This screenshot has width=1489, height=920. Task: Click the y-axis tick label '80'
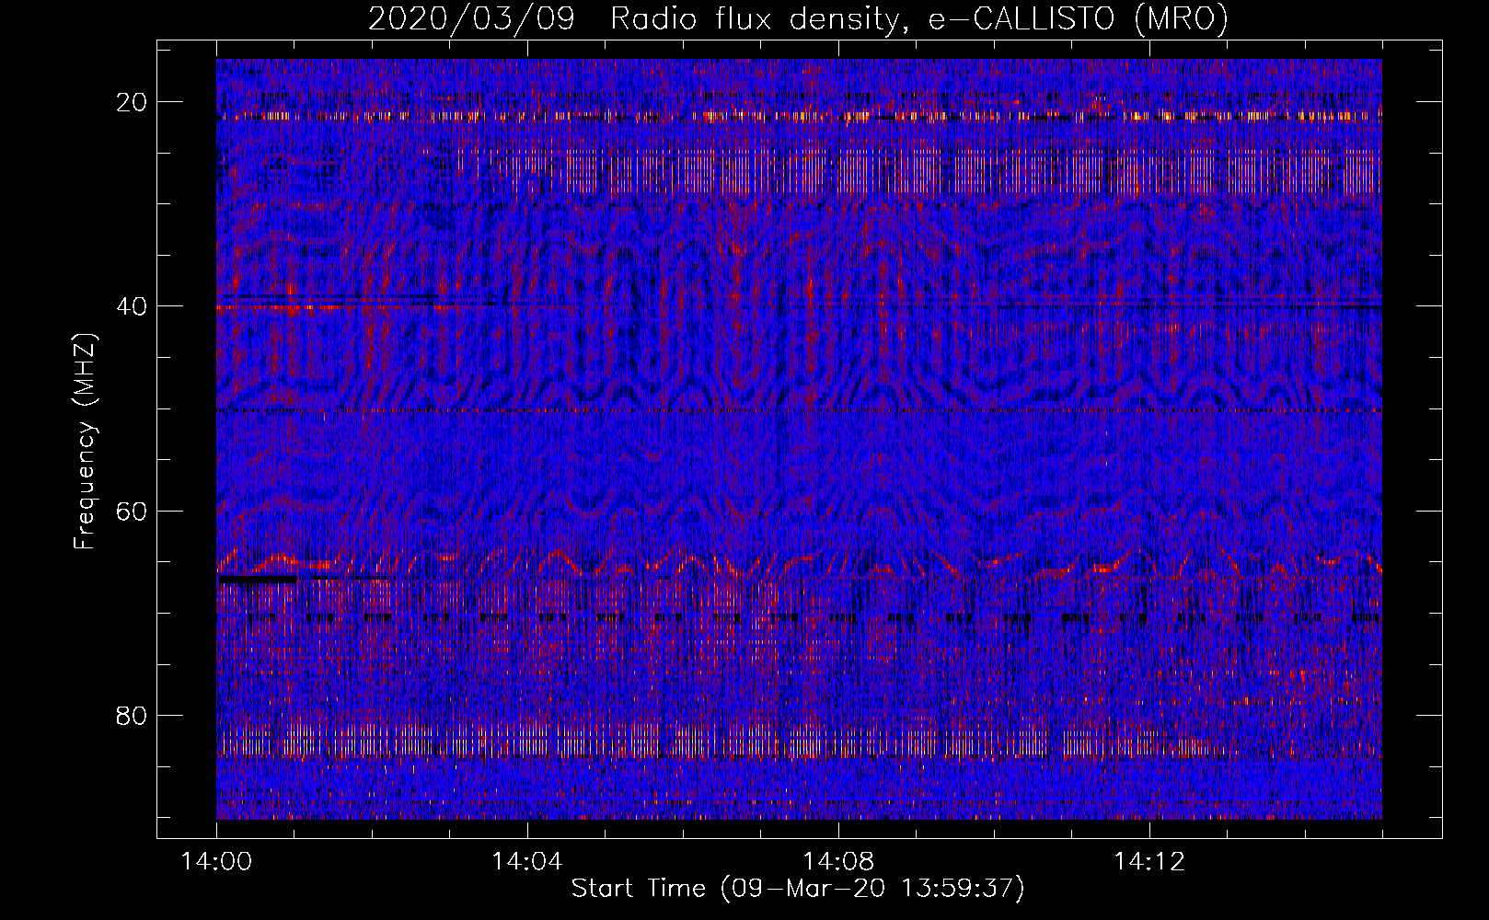(133, 715)
